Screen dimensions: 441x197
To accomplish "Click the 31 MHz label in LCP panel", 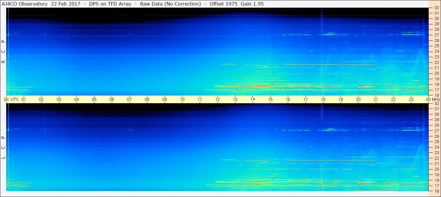I will click(437, 109).
